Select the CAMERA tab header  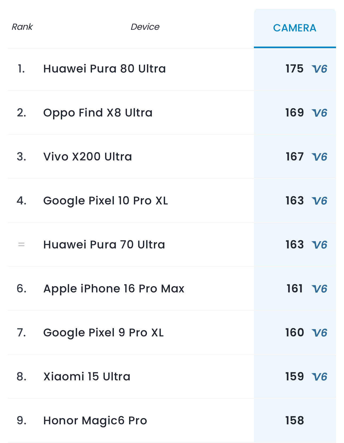coord(295,28)
